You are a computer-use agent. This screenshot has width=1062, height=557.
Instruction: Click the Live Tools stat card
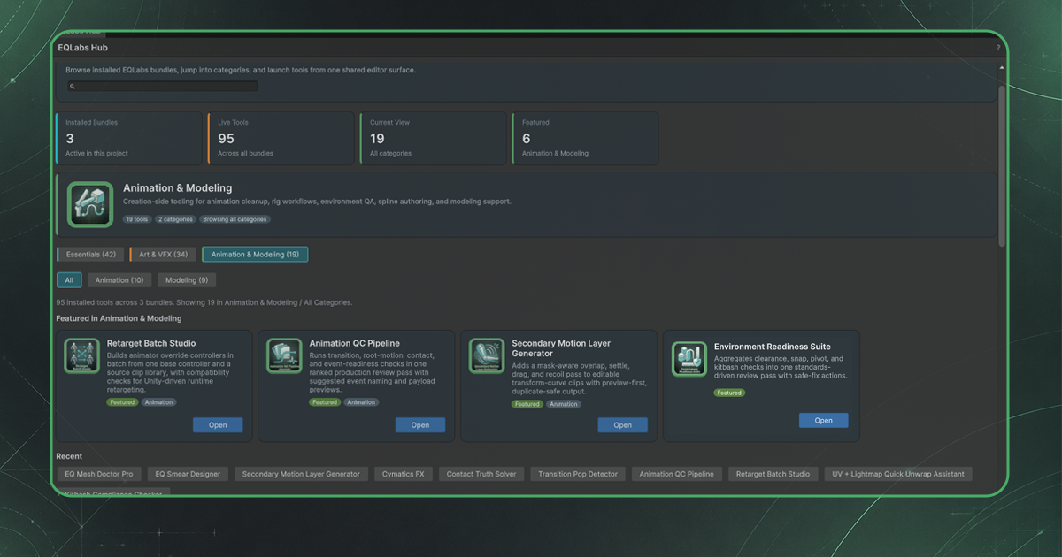pos(281,138)
